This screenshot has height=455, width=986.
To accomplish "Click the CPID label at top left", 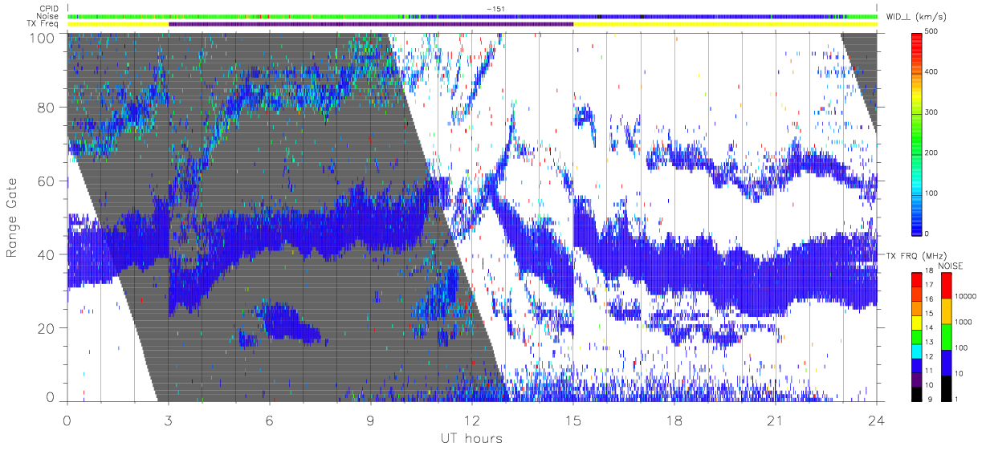I will point(51,9).
